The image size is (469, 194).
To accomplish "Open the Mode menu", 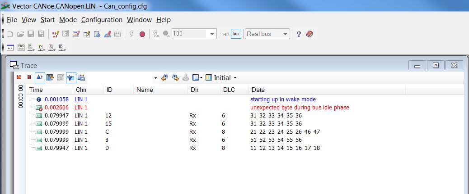I will pyautogui.click(x=68, y=20).
